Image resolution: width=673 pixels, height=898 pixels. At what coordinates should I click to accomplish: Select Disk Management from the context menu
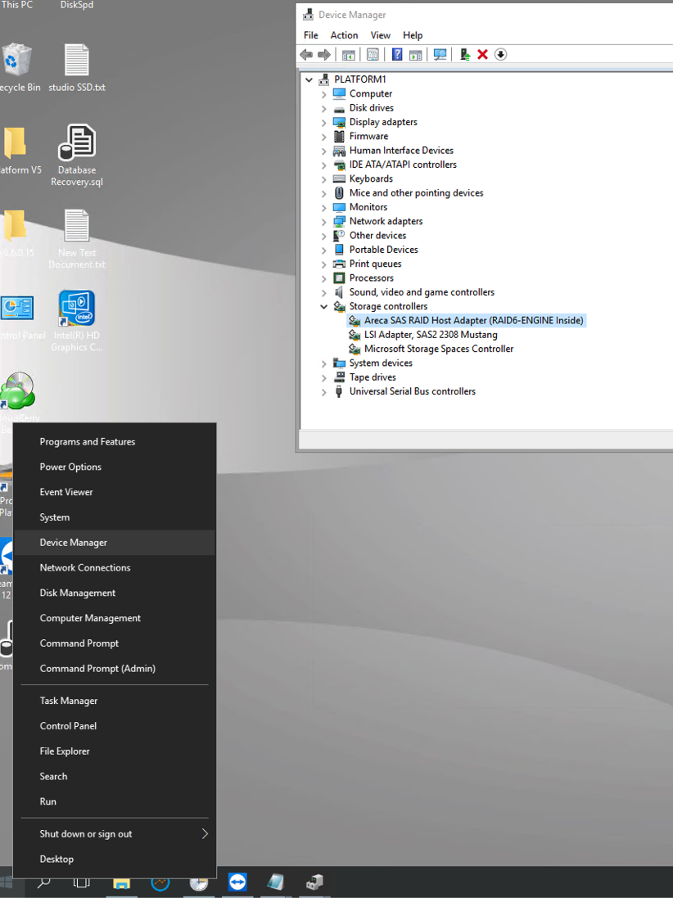78,593
